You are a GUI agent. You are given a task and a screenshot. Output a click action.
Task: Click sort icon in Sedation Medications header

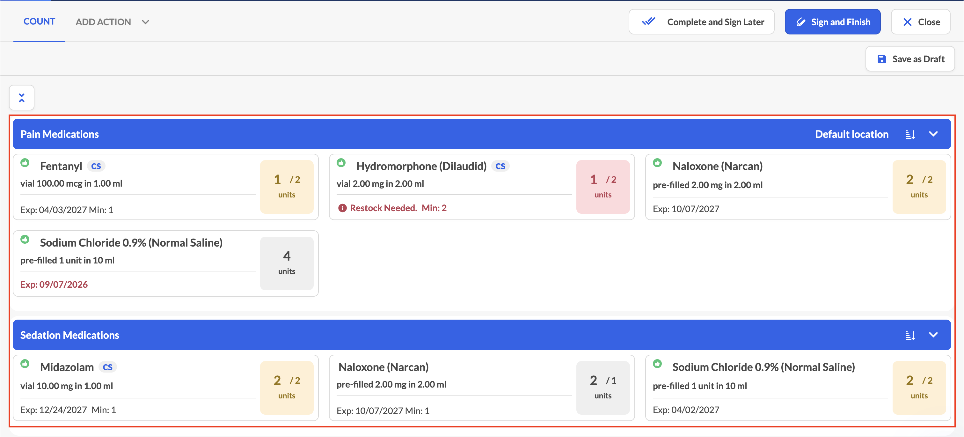(910, 335)
